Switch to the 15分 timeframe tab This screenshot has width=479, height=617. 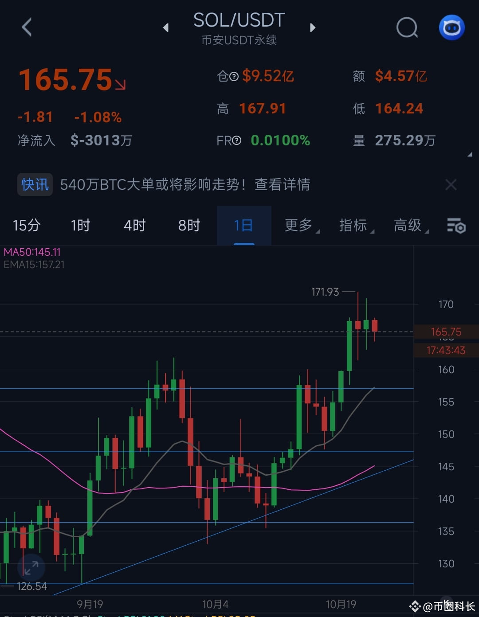coord(26,226)
